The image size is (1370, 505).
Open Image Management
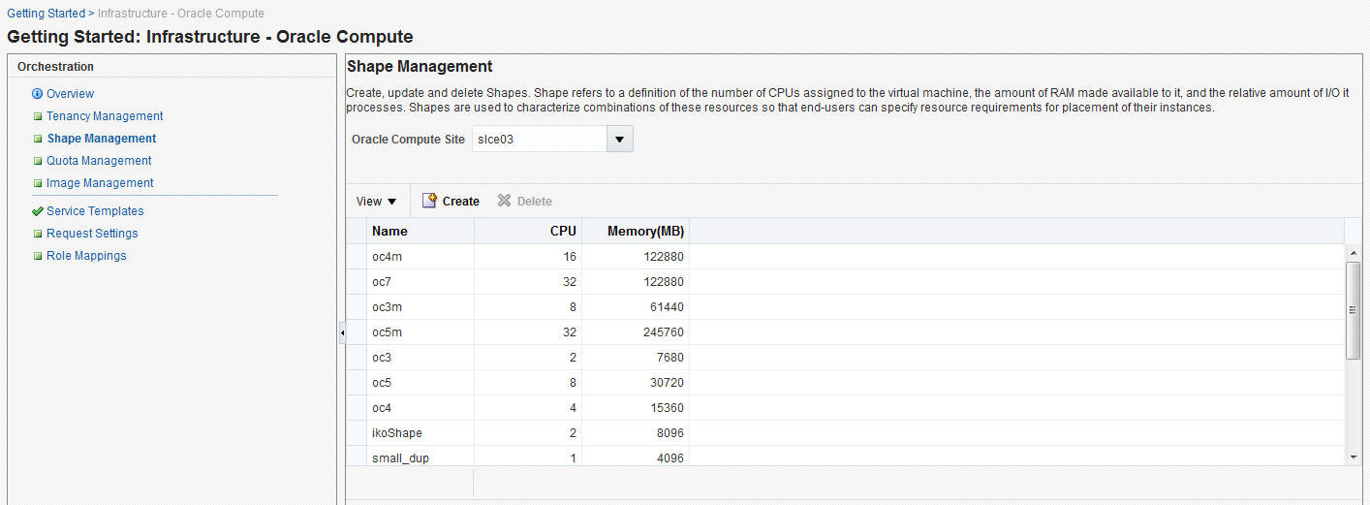pos(100,183)
